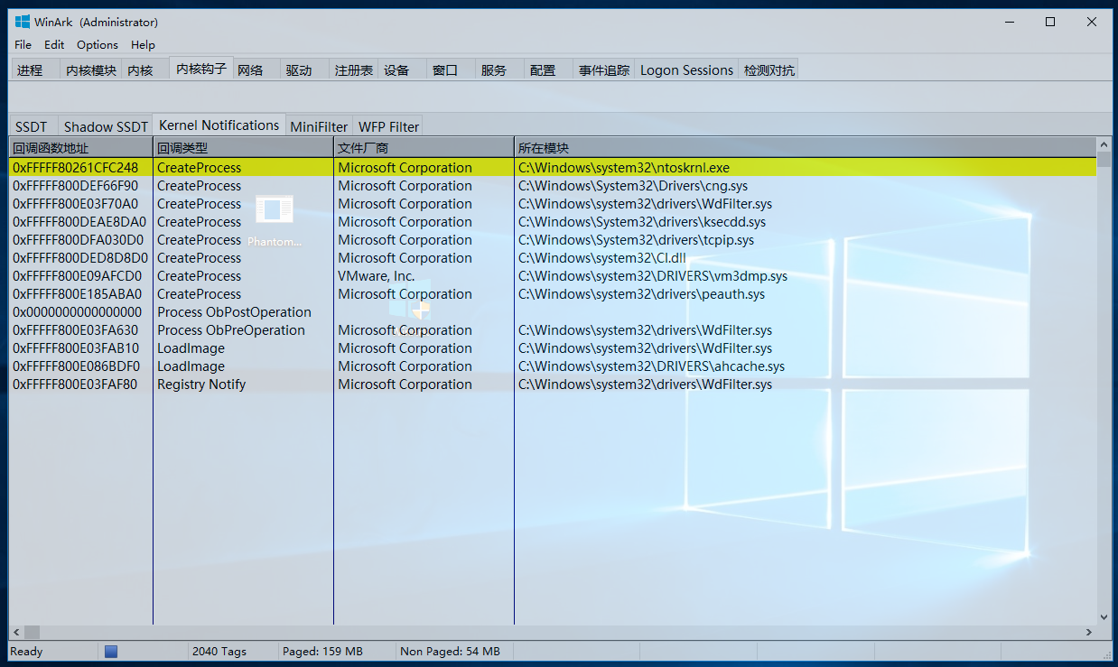Maximize the WinArk window
Image resolution: width=1118 pixels, height=667 pixels.
1050,22
